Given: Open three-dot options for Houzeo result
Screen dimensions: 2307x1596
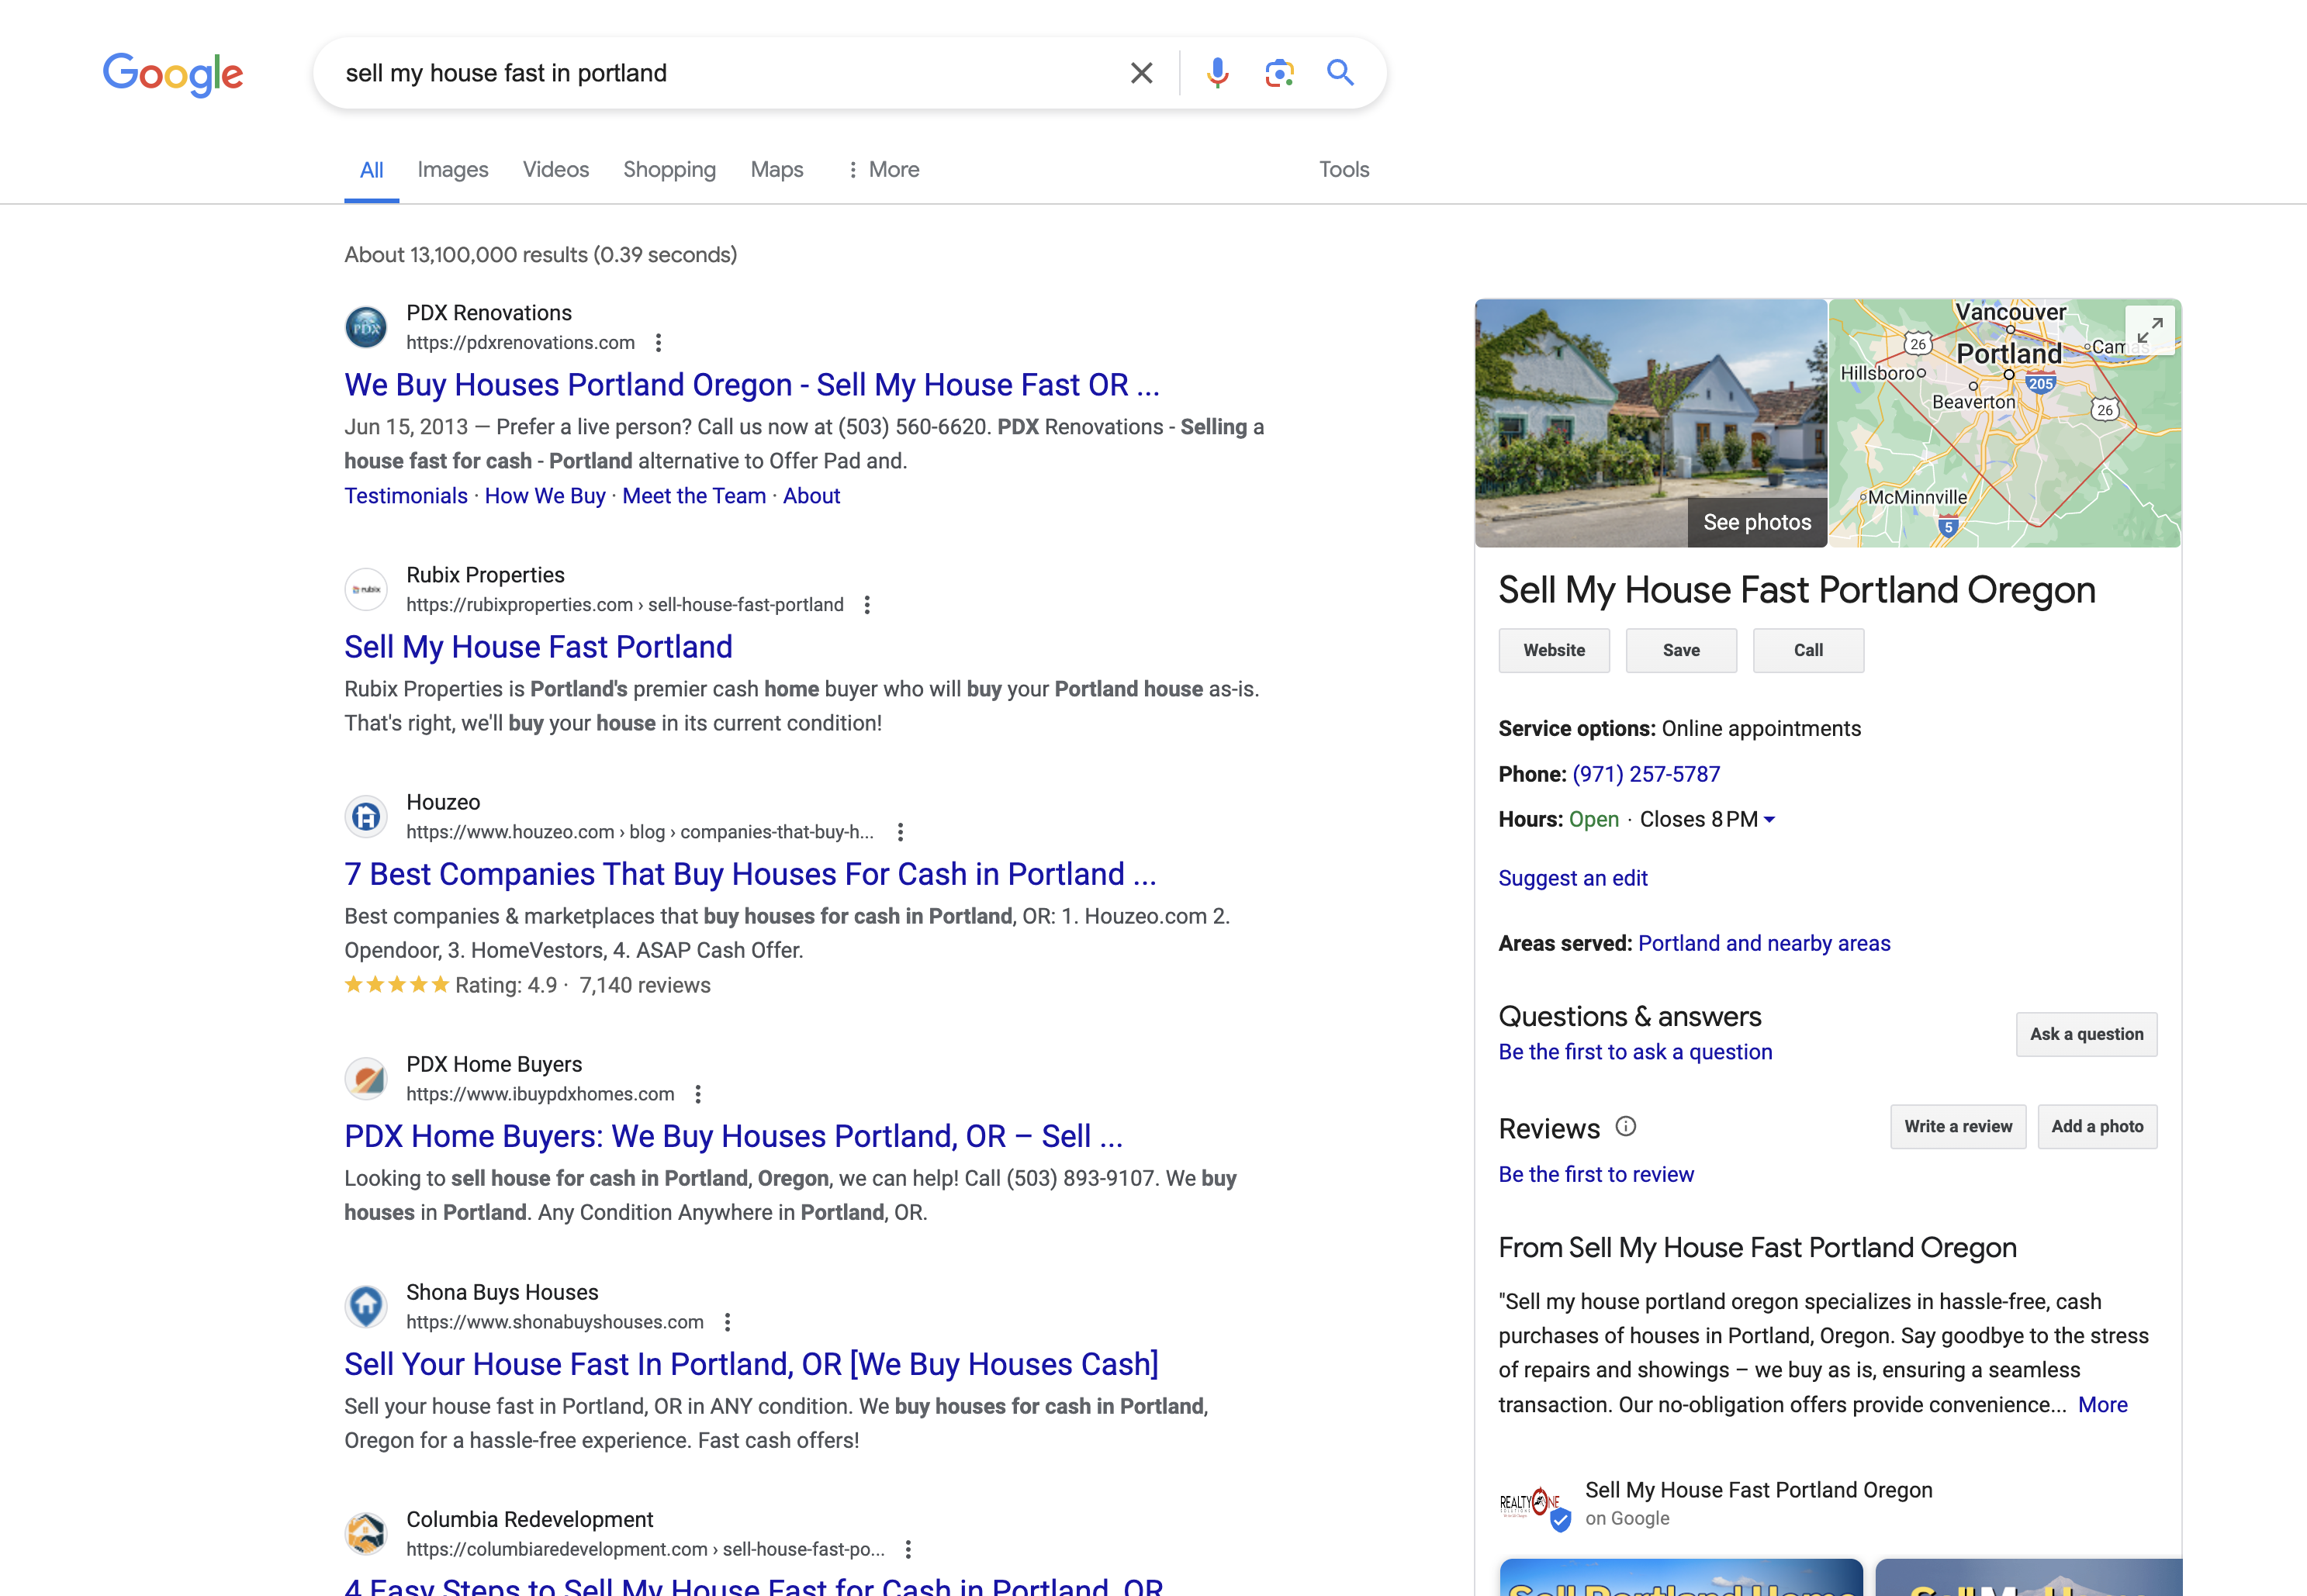Looking at the screenshot, I should [x=900, y=832].
